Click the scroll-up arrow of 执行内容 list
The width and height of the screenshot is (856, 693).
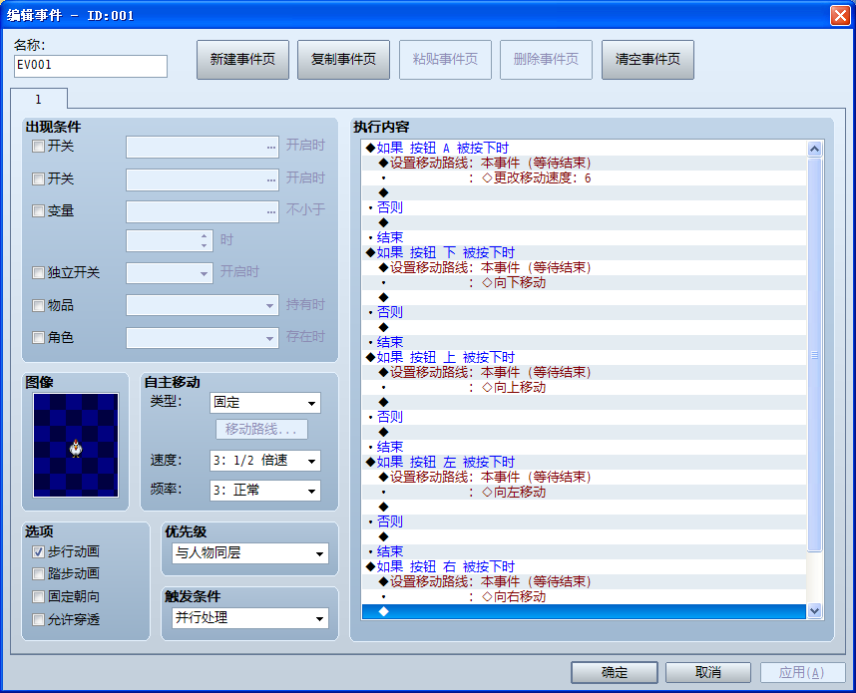coord(814,149)
